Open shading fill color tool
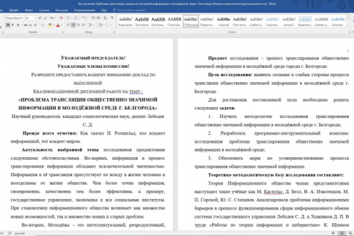This screenshot has height=236, width=354. pyautogui.click(x=100, y=25)
